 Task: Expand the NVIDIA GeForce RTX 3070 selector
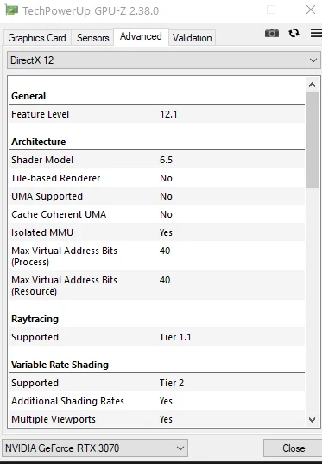coord(95,448)
